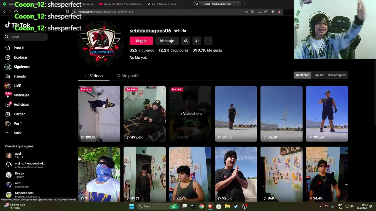Click the add-friend icon next to Mensaje

[x=186, y=41]
